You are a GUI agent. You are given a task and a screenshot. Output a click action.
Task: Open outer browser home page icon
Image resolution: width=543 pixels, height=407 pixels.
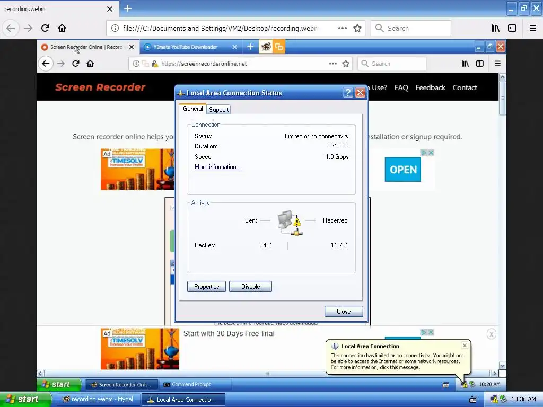[x=62, y=28]
